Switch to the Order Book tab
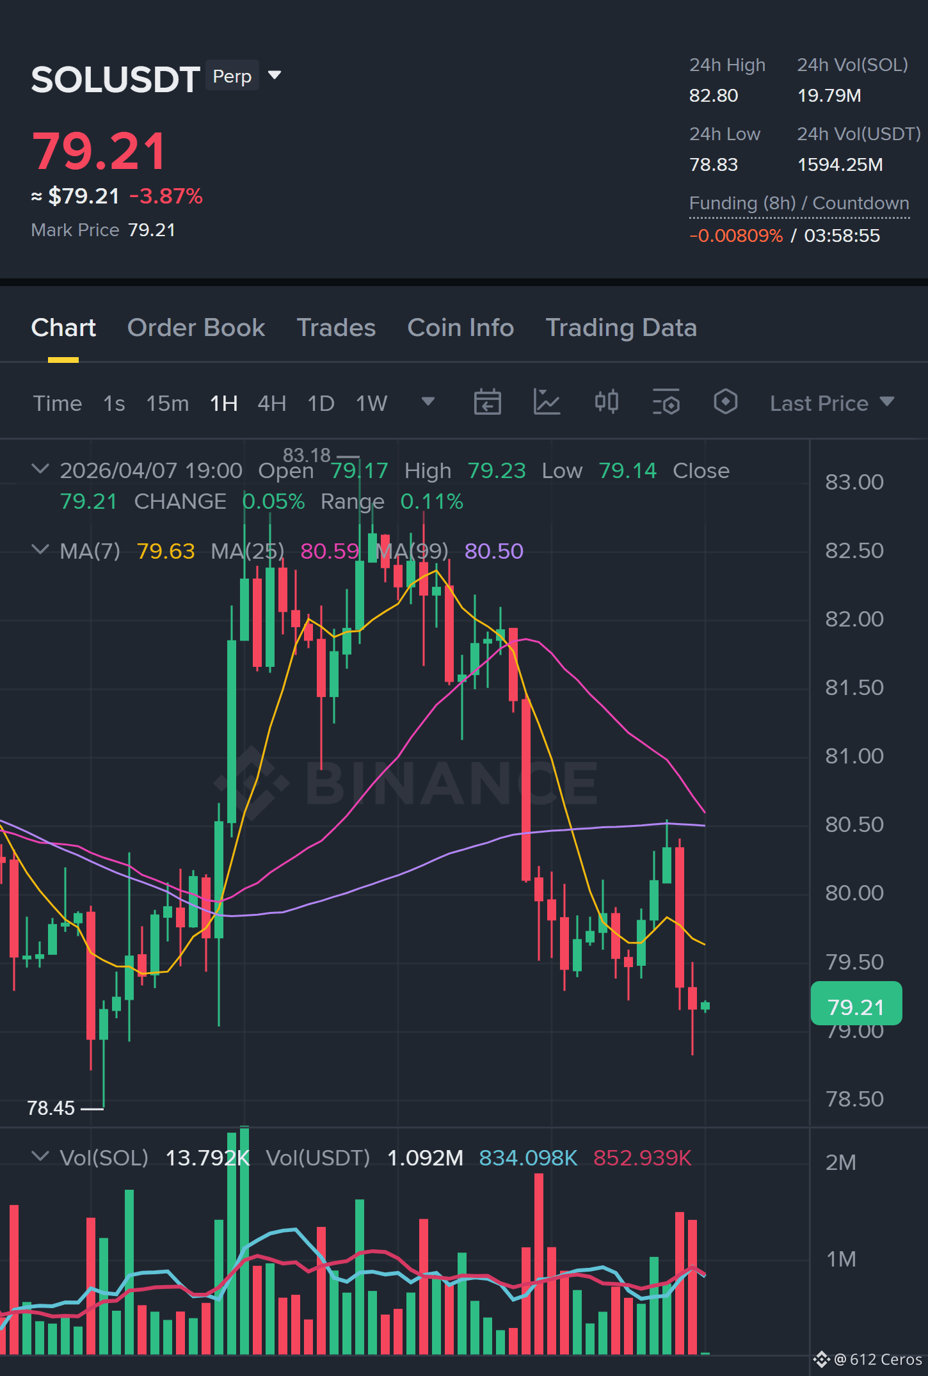This screenshot has width=928, height=1376. 196,328
